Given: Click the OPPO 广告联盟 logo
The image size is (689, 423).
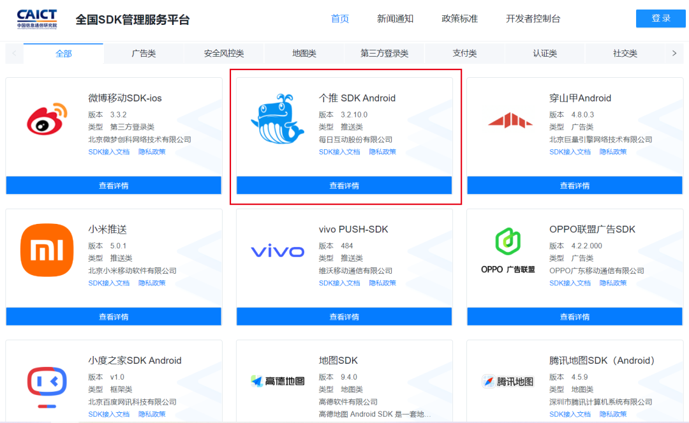Looking at the screenshot, I should tap(508, 250).
